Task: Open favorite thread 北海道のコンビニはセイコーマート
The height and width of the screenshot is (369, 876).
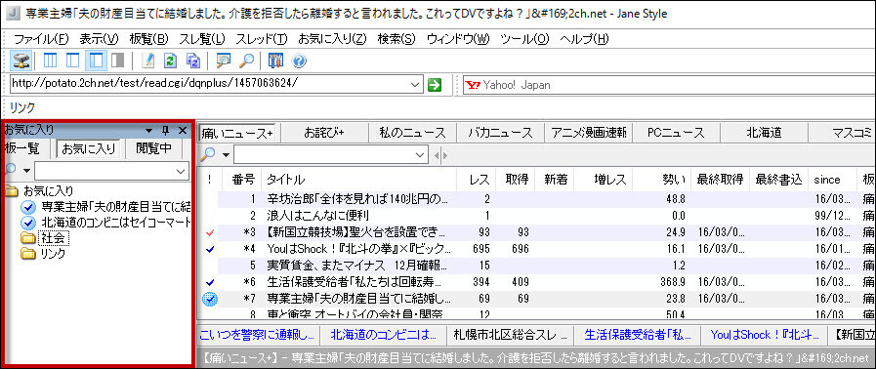Action: point(116,224)
